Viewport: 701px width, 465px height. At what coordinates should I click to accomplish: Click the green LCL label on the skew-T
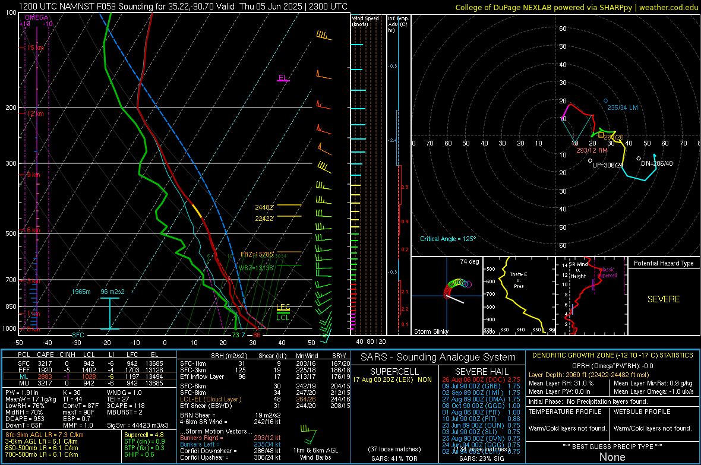pos(283,318)
